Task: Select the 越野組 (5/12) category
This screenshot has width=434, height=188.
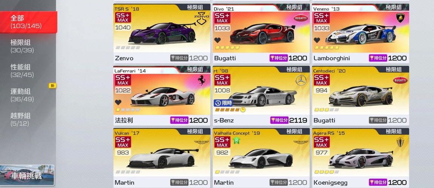Action: pos(20,119)
